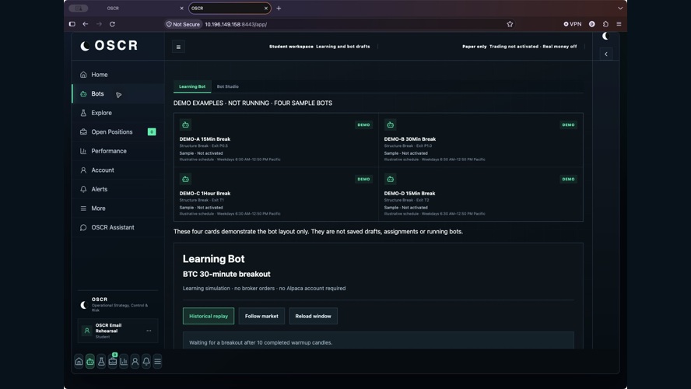This screenshot has width=691, height=389.
Task: Toggle the sidebar with the hamburger button
Action: tap(178, 47)
